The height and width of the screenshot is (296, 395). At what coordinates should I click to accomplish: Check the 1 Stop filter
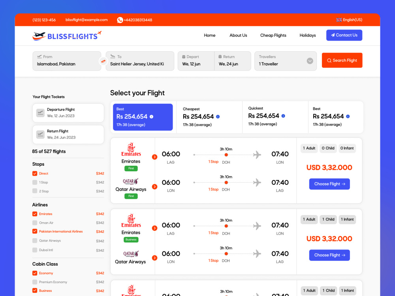[35, 182]
